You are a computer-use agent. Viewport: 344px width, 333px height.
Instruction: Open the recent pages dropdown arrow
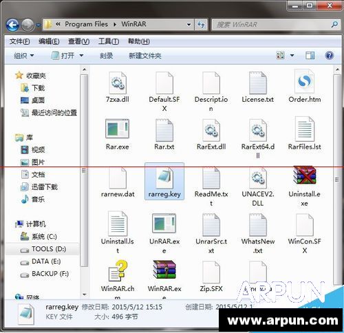click(x=39, y=25)
